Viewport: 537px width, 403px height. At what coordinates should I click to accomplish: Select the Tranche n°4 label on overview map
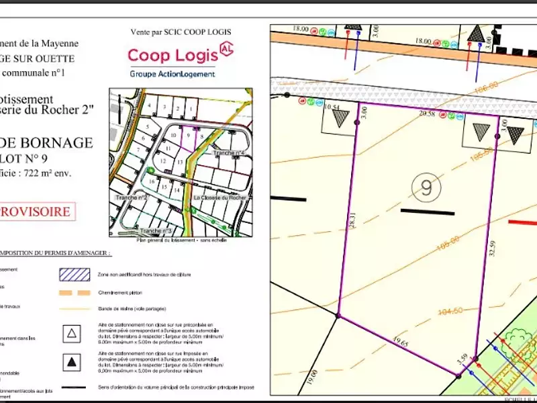[227, 153]
